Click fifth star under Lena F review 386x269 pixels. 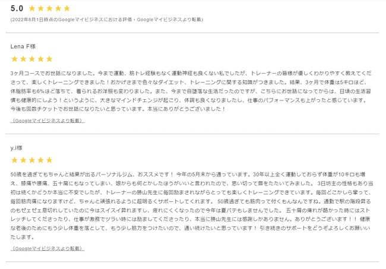49,59
